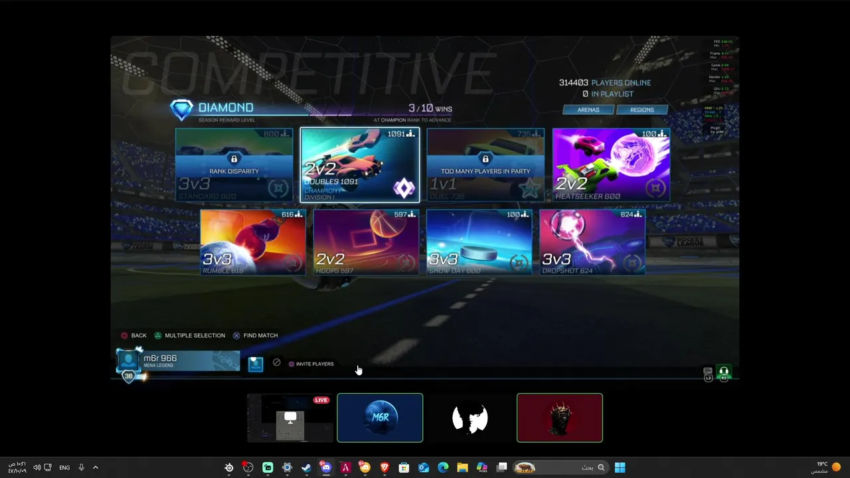The image size is (850, 478).
Task: Click the Champion rank badge on Doubles card
Action: click(404, 189)
